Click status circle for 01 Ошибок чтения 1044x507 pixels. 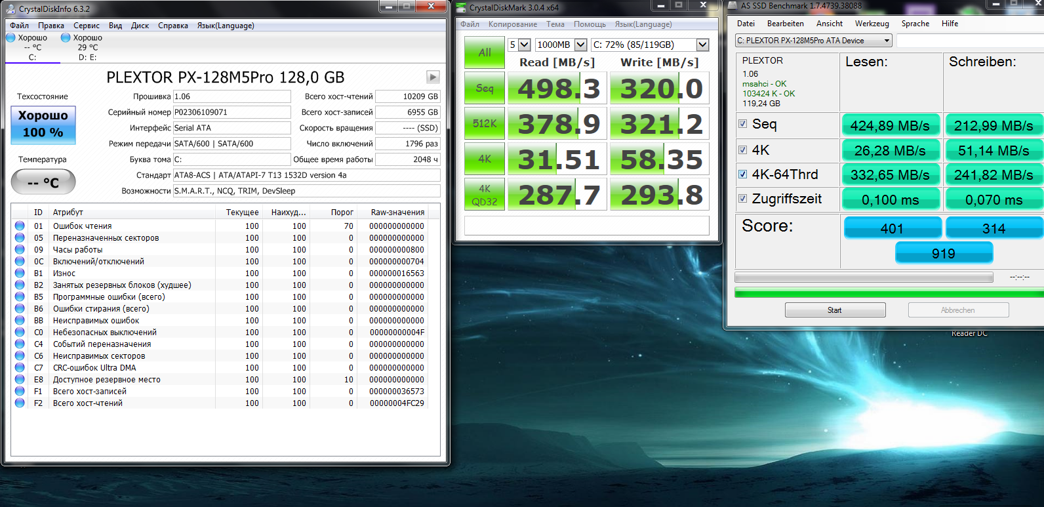(x=20, y=226)
